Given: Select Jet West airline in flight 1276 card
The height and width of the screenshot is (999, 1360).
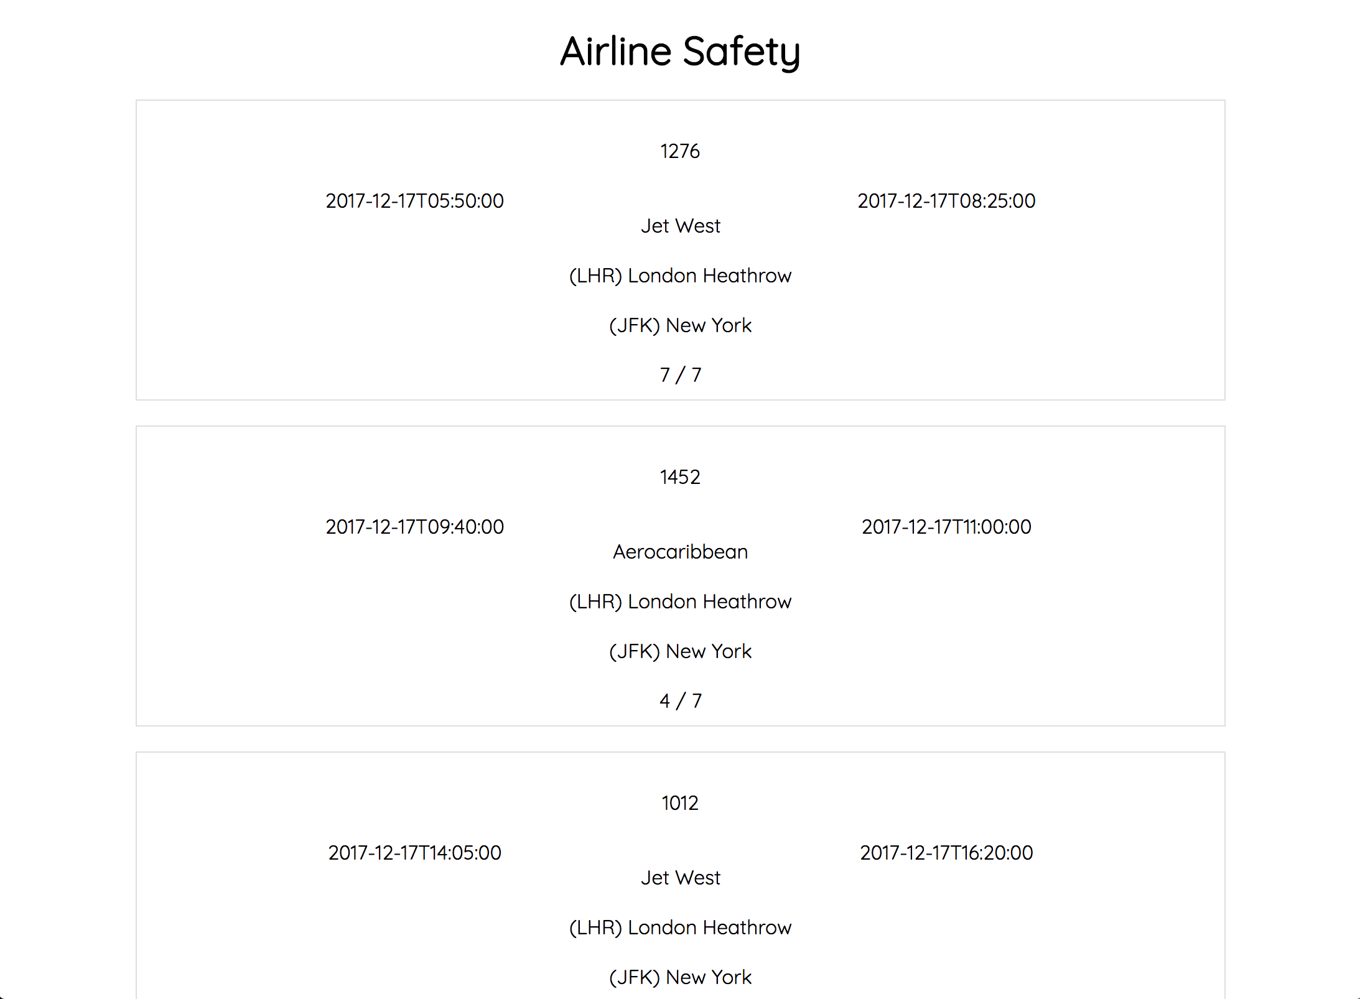Looking at the screenshot, I should (680, 226).
